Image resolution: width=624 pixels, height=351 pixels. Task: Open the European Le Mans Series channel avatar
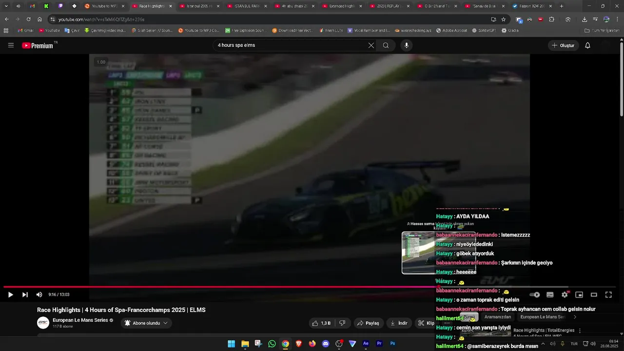43,323
